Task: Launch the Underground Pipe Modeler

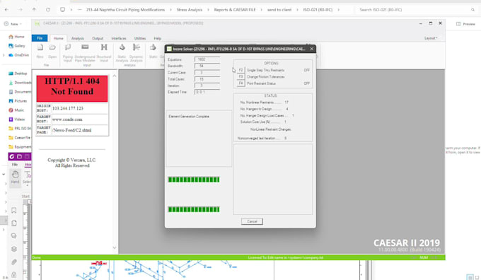Action: 85,52
